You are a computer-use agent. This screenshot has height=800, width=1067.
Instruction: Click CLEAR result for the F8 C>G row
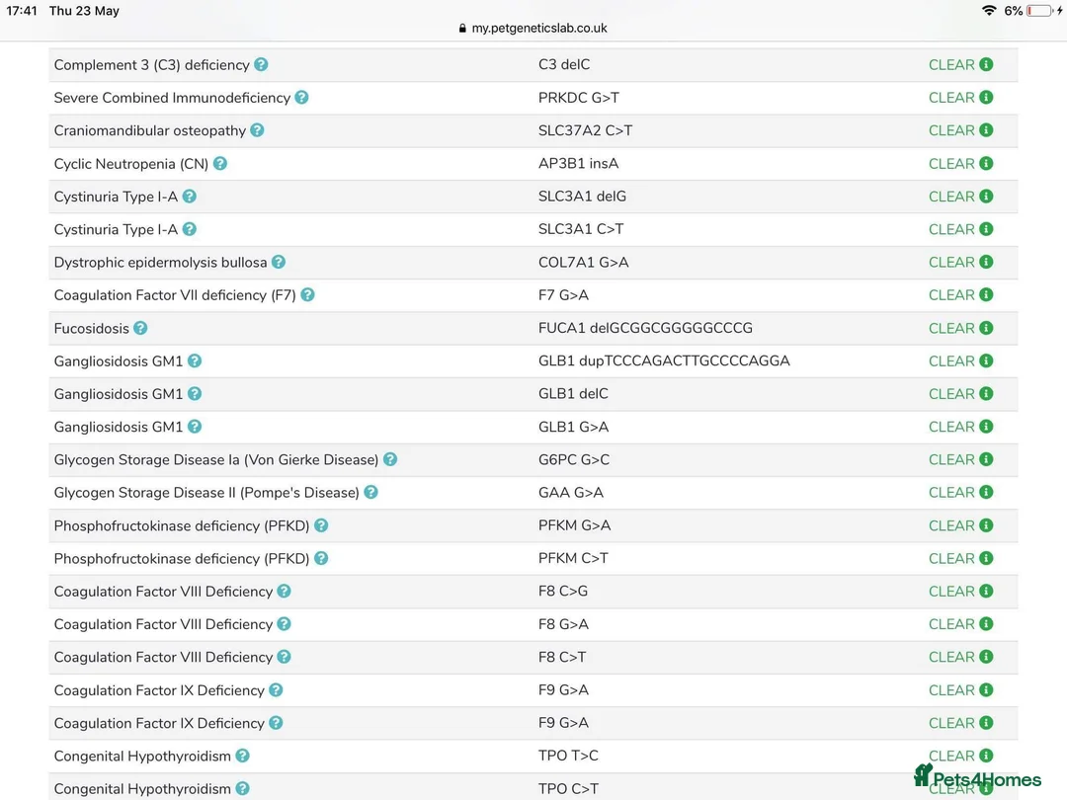(951, 592)
